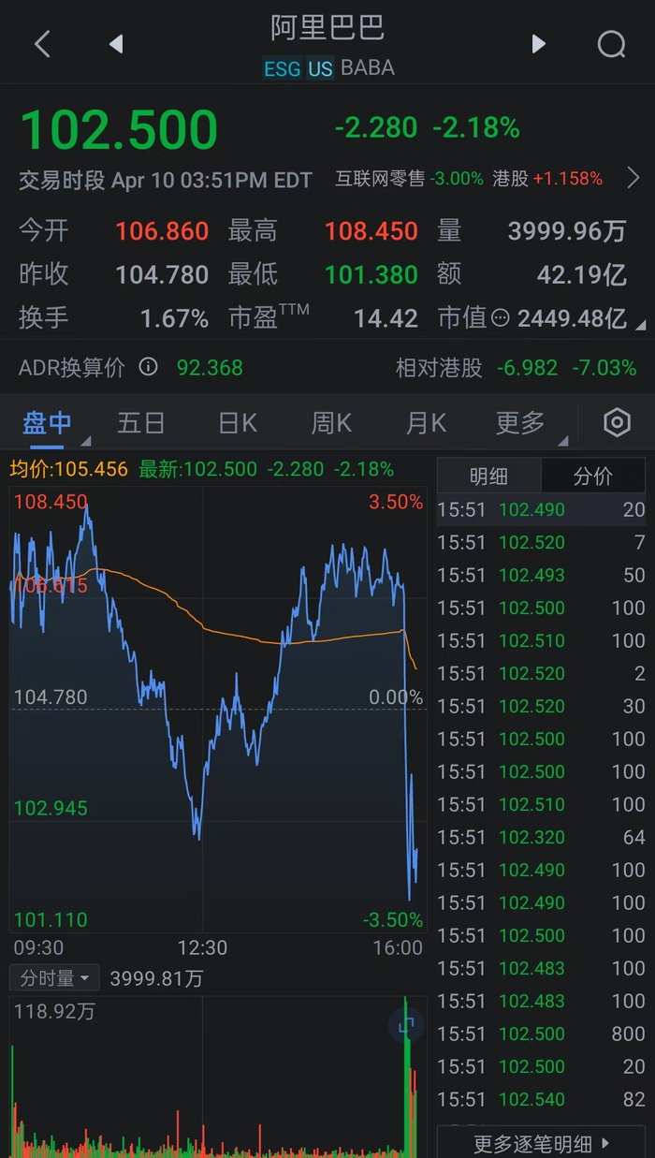The height and width of the screenshot is (1158, 655).
Task: Open the 更多 chart period dropdown
Action: pos(520,423)
